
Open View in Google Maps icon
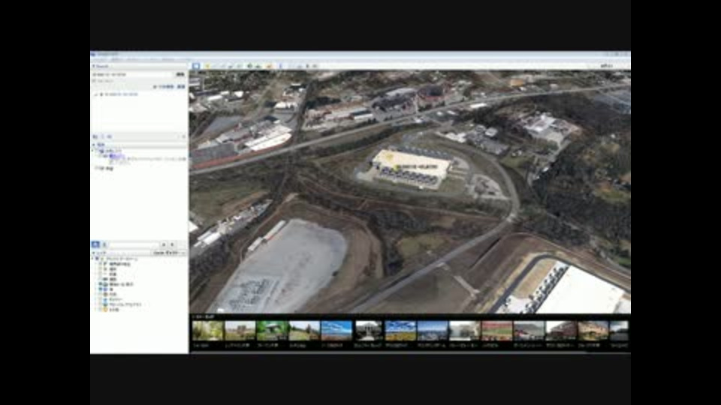click(x=315, y=66)
